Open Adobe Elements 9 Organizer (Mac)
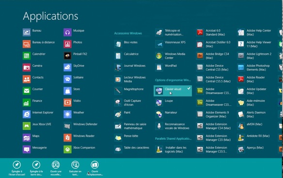This screenshot has width=283, height=178. pyautogui.click(x=212, y=114)
